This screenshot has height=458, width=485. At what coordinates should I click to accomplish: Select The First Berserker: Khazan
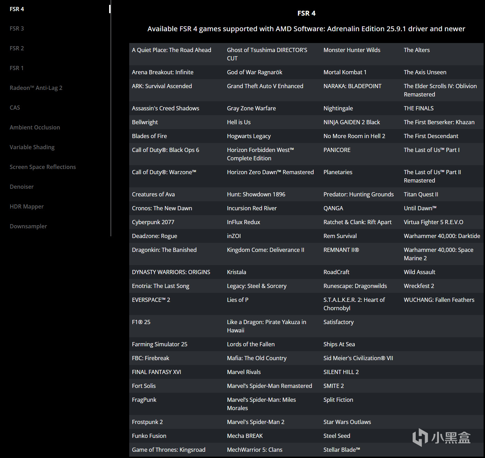pyautogui.click(x=439, y=122)
